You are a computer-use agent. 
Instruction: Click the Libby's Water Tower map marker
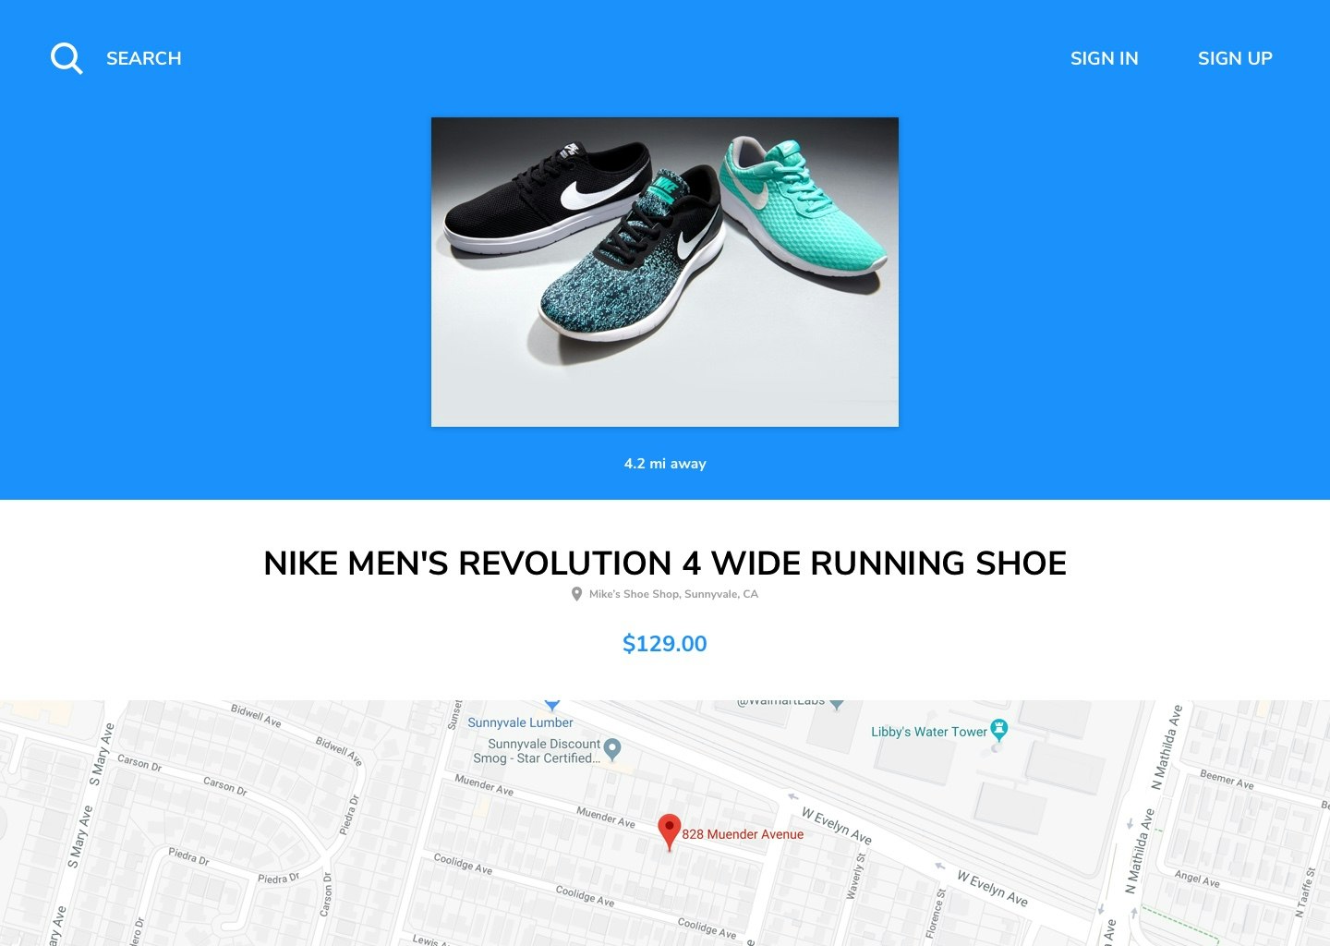(999, 731)
